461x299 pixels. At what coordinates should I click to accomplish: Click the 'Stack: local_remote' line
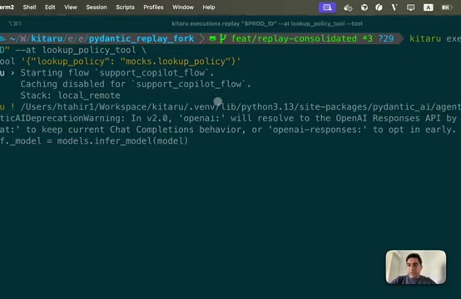pos(70,96)
